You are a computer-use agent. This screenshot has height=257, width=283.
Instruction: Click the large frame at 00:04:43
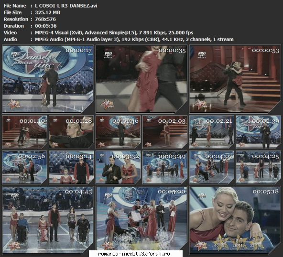pyautogui.click(x=48, y=220)
